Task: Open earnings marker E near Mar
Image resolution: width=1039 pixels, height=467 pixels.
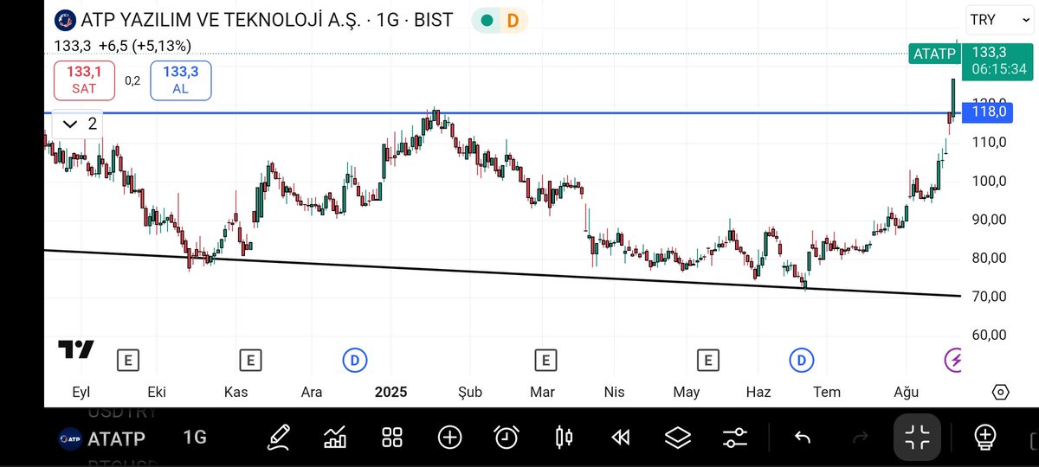Action: [545, 360]
